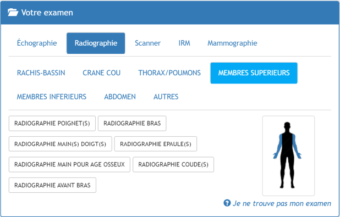Click the human body silhouette image

tap(287, 155)
